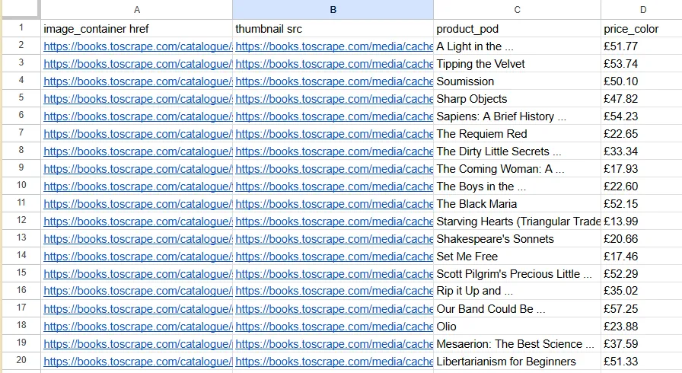Image resolution: width=682 pixels, height=373 pixels.
Task: Open thumbnail link in Tipping the Velvet row
Action: (x=334, y=64)
